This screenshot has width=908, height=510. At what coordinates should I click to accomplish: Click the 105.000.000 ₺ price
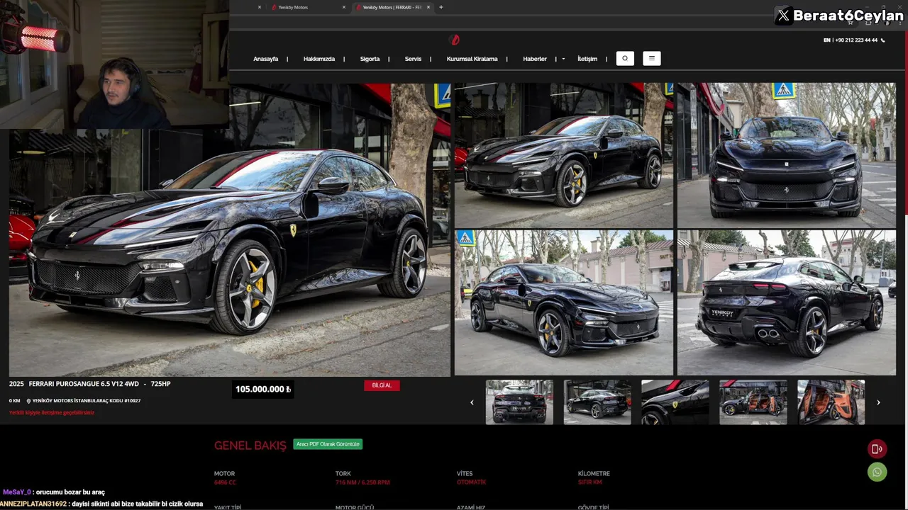pos(263,389)
